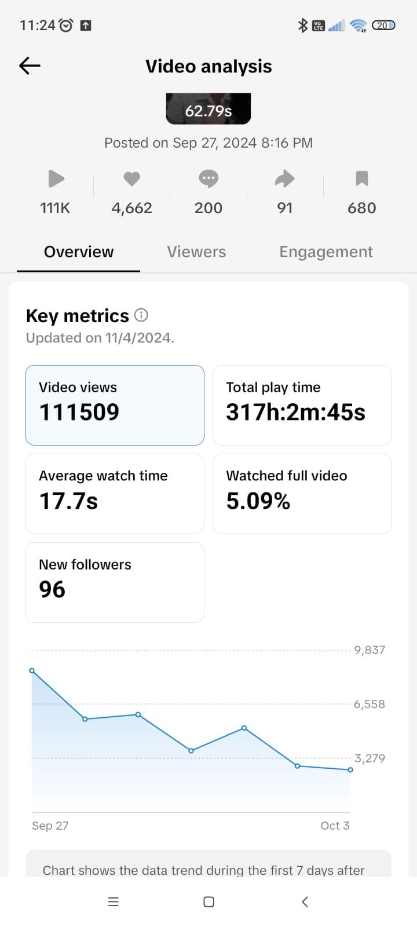The height and width of the screenshot is (927, 417).
Task: Select the Watched full video card
Action: pyautogui.click(x=302, y=494)
